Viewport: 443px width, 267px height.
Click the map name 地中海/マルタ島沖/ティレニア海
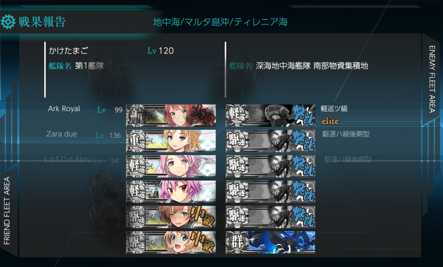coord(220,22)
